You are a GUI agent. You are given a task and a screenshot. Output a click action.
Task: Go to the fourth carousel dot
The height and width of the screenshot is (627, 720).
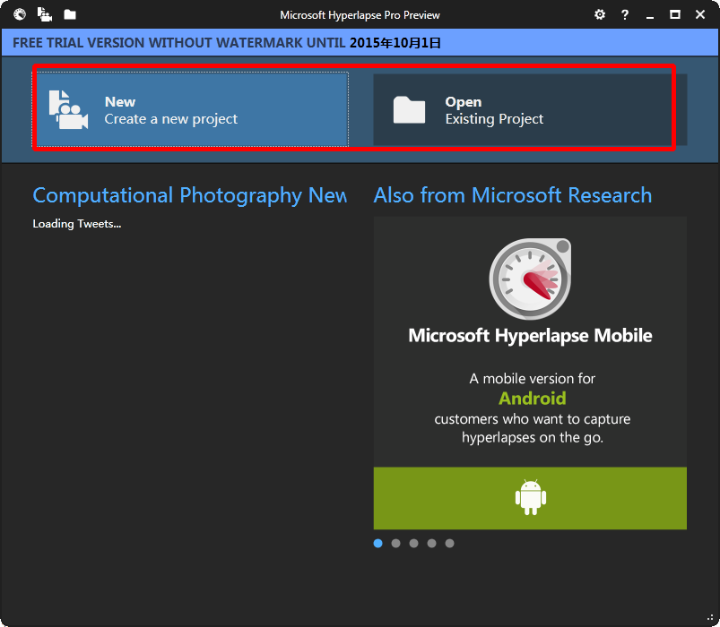pos(432,543)
